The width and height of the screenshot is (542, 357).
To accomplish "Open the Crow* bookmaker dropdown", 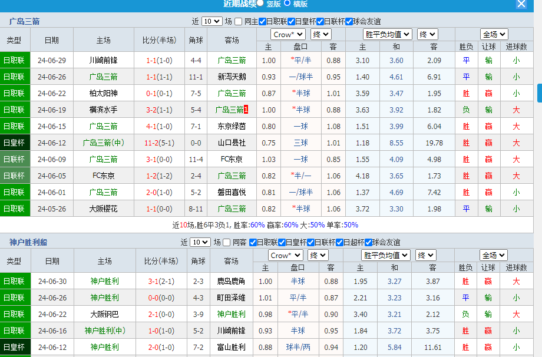I will [287, 34].
